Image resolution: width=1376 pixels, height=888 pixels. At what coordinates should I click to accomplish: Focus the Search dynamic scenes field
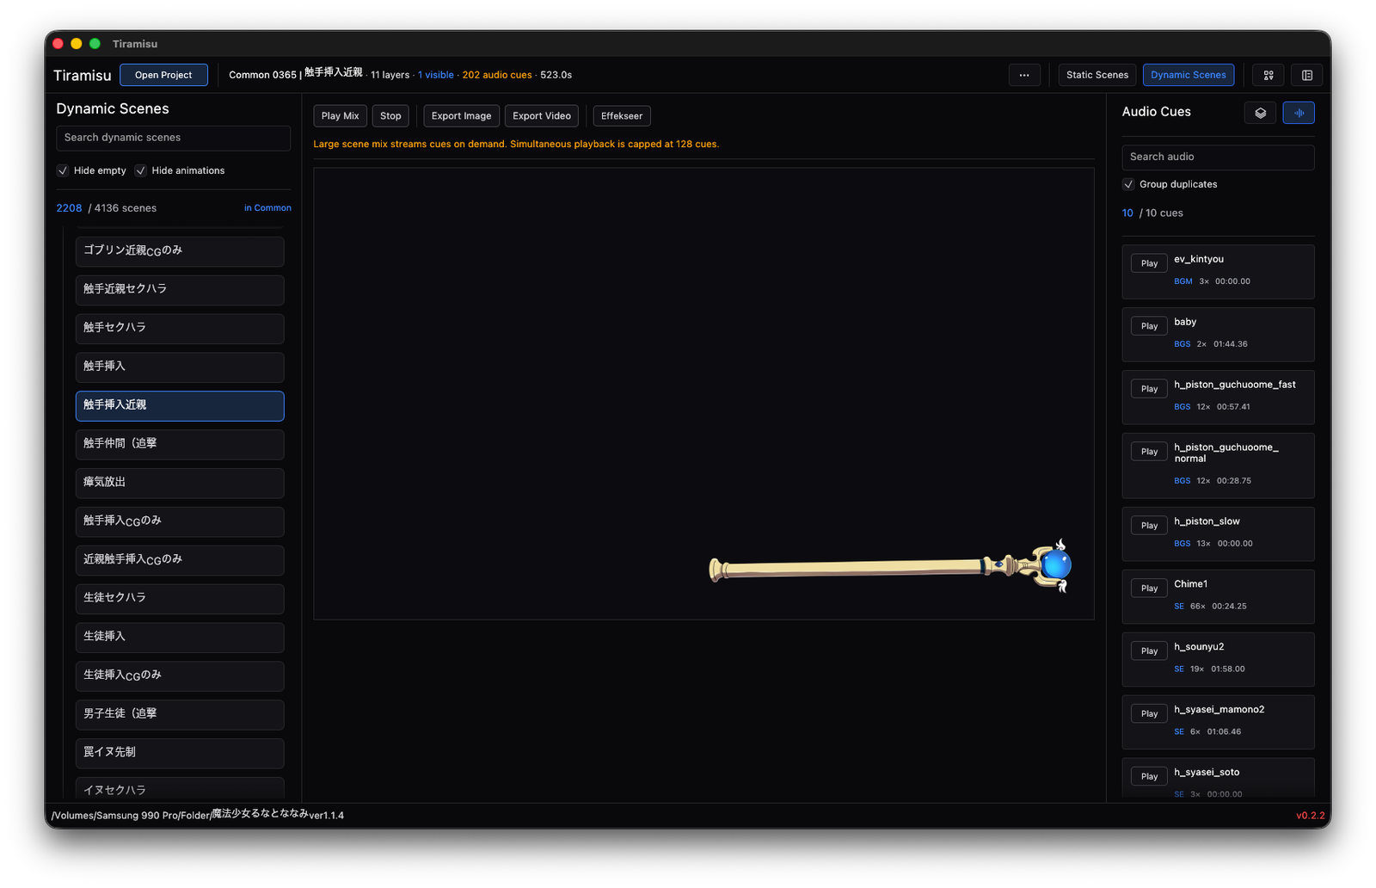pos(174,138)
